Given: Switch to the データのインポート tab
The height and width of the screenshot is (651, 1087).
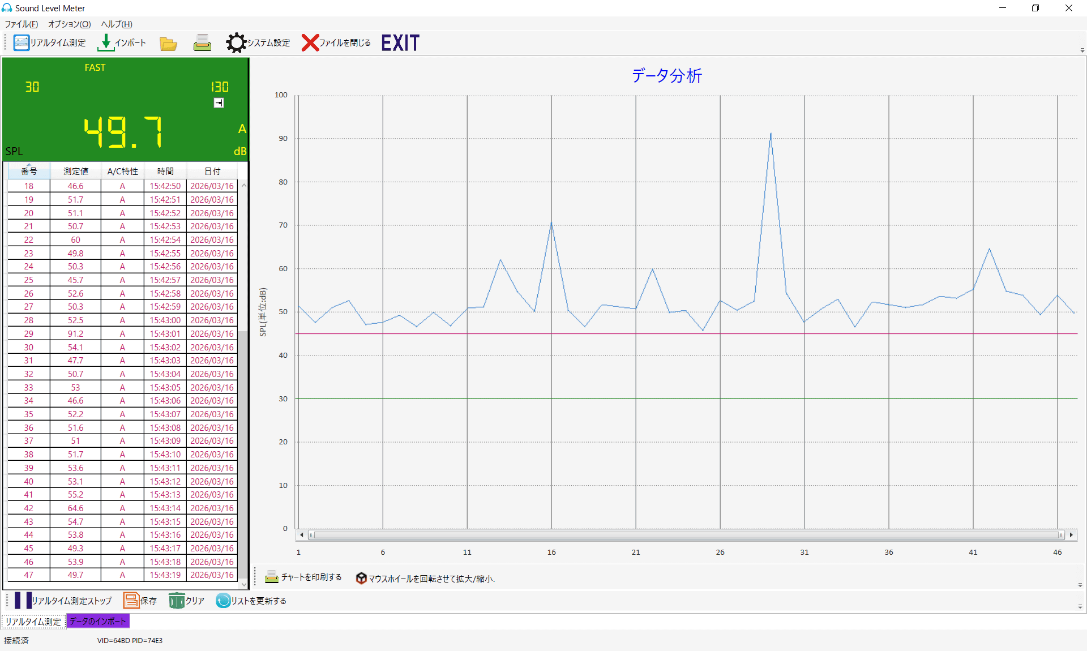Looking at the screenshot, I should (98, 622).
